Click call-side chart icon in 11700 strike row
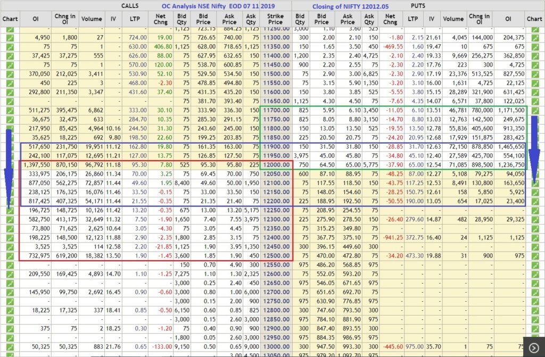The image size is (545, 357). 10,110
